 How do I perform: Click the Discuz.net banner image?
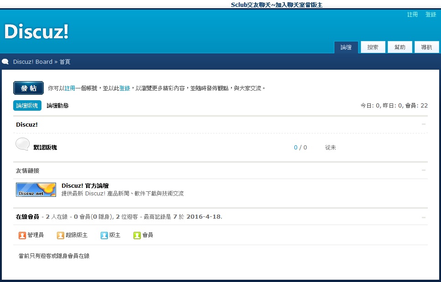point(36,190)
